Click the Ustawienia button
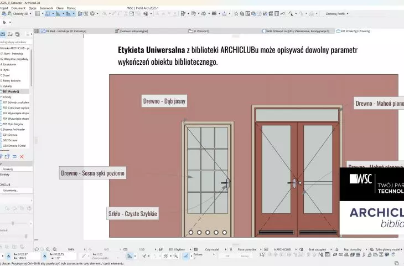Screen dimensions: 404x266 16,191
